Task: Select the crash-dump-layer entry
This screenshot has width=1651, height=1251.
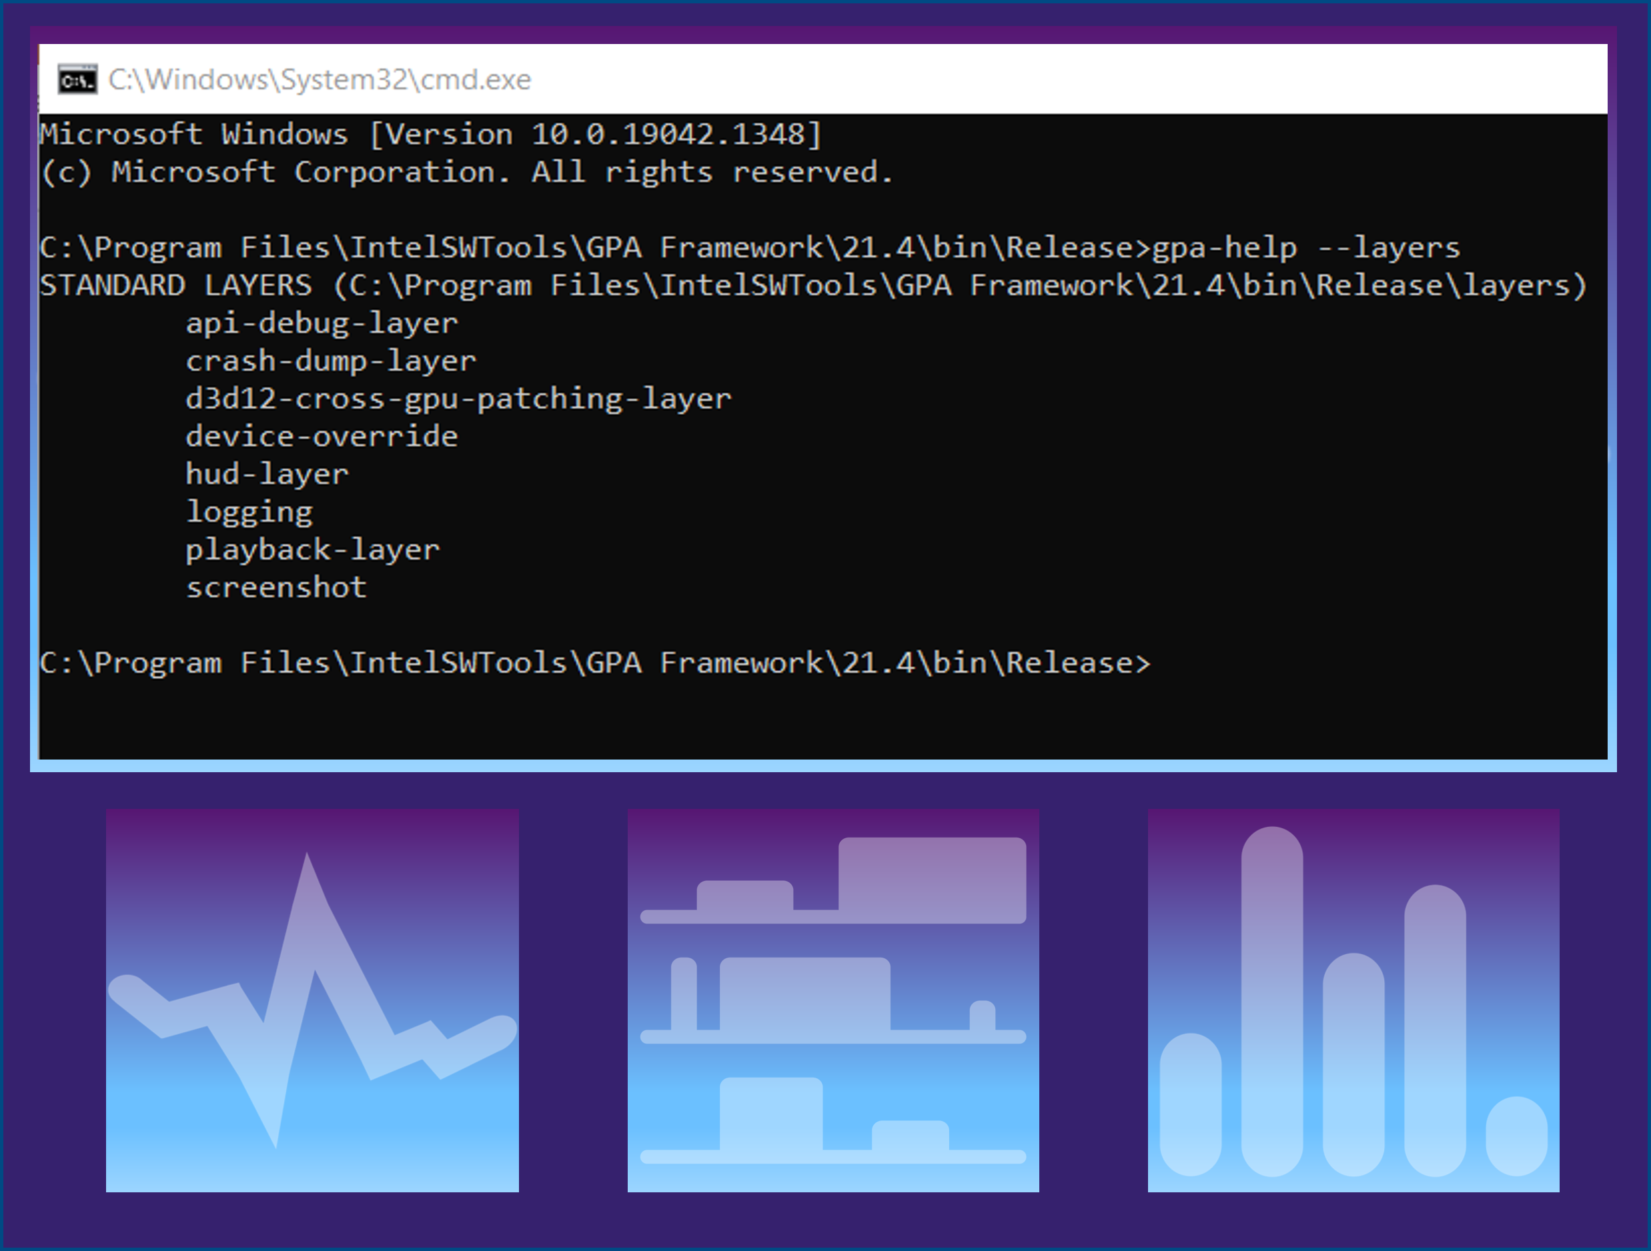Action: click(x=331, y=361)
